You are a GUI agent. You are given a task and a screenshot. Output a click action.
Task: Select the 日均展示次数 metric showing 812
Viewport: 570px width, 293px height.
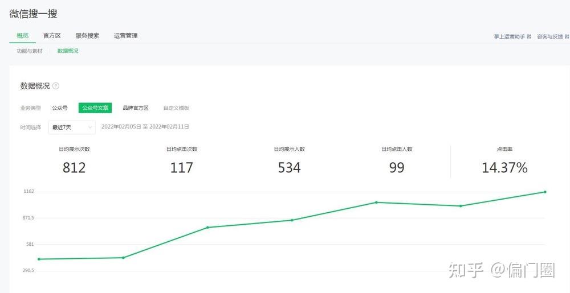click(74, 162)
